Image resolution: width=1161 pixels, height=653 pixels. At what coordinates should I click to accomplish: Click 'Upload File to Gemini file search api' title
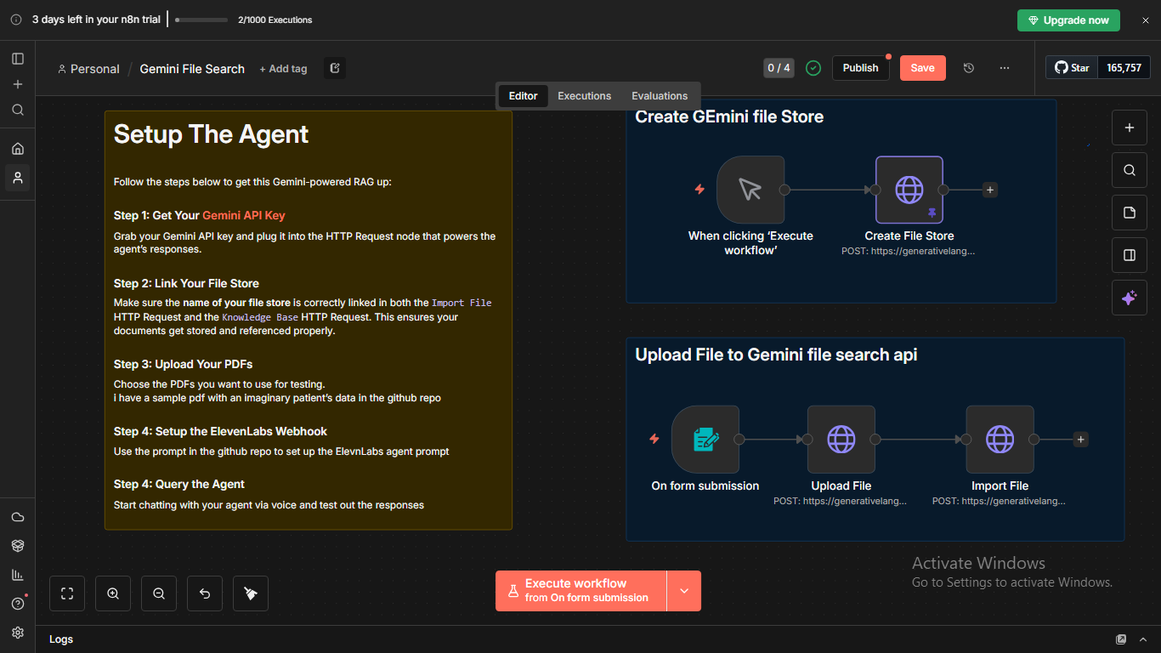tap(776, 355)
